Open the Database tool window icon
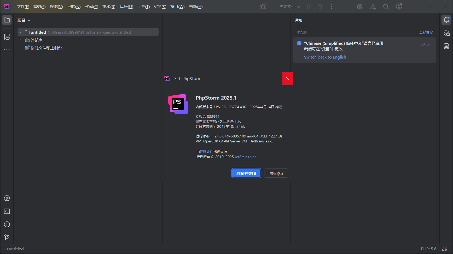Screen dimensions: 453x254 point(446,46)
